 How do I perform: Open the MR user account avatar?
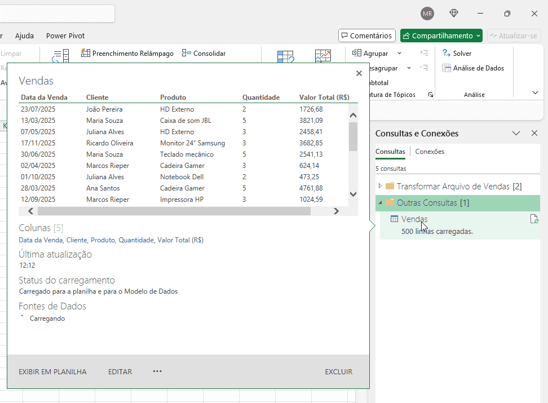427,14
